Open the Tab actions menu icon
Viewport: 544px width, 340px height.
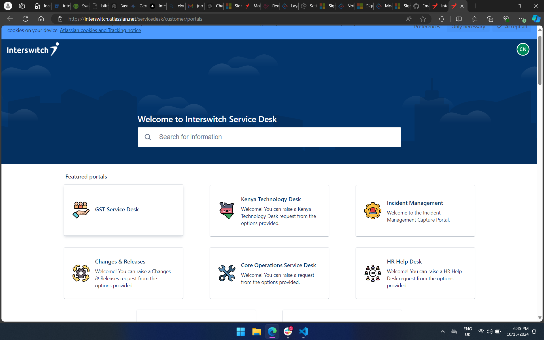point(22,6)
